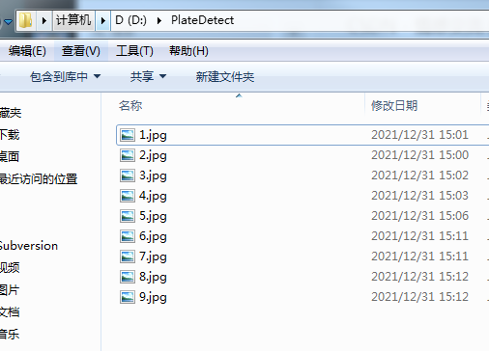This screenshot has width=489, height=351.
Task: Click the 8.jpg row date 2021/12/31 15:12
Action: (x=419, y=277)
